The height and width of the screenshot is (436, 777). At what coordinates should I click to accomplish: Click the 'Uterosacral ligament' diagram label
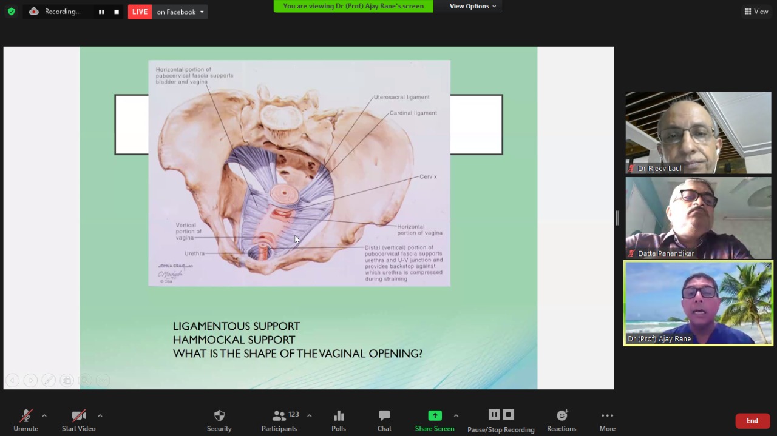coord(402,97)
